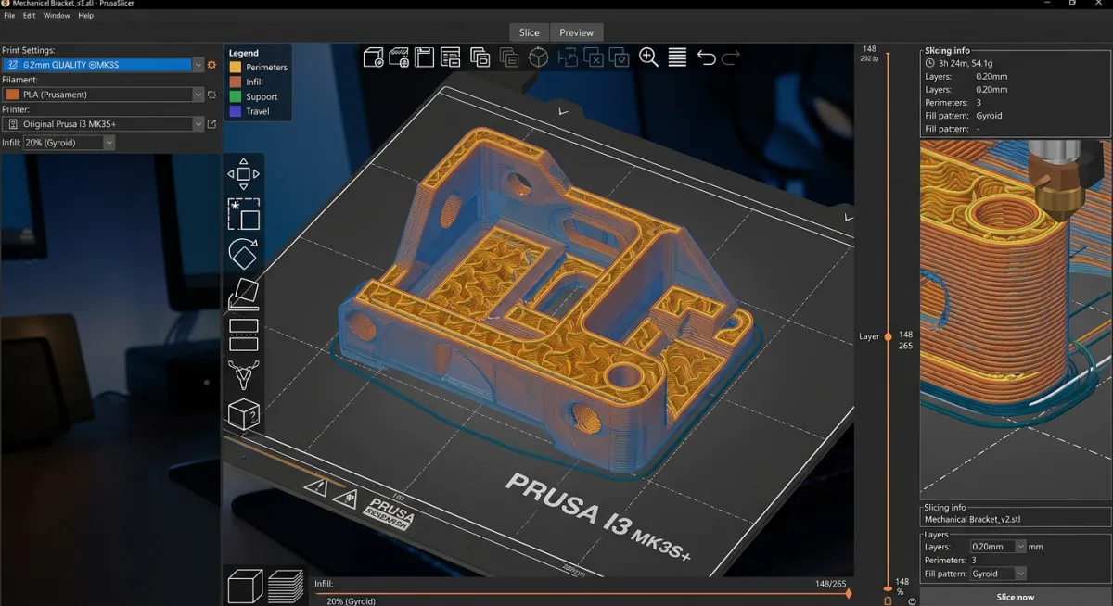Click the toolbar icon with an X box
The image size is (1113, 606).
point(594,57)
